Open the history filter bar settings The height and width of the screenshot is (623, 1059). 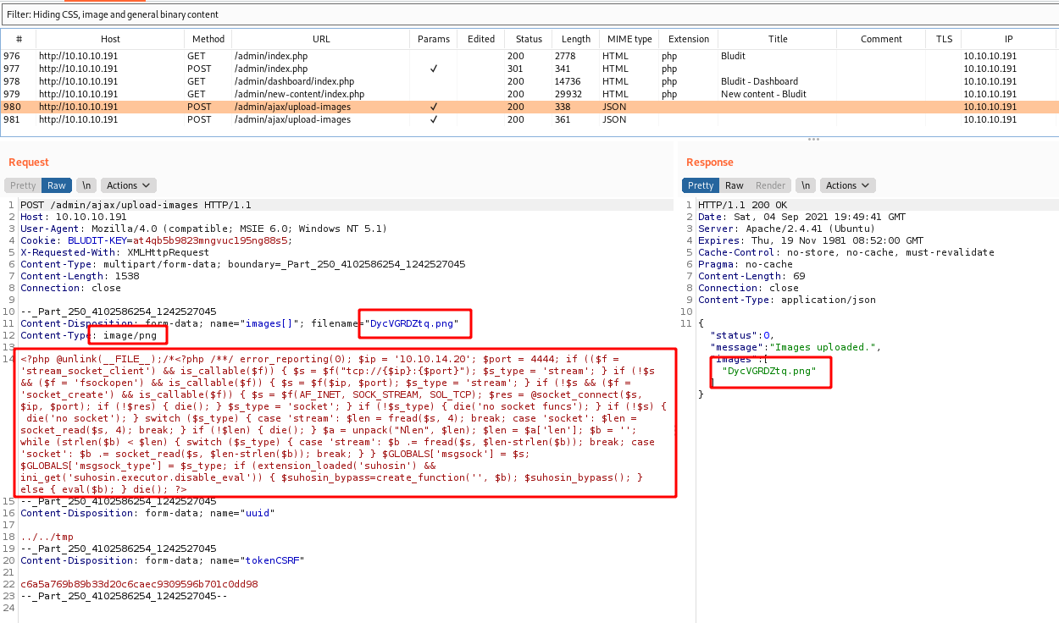[529, 14]
